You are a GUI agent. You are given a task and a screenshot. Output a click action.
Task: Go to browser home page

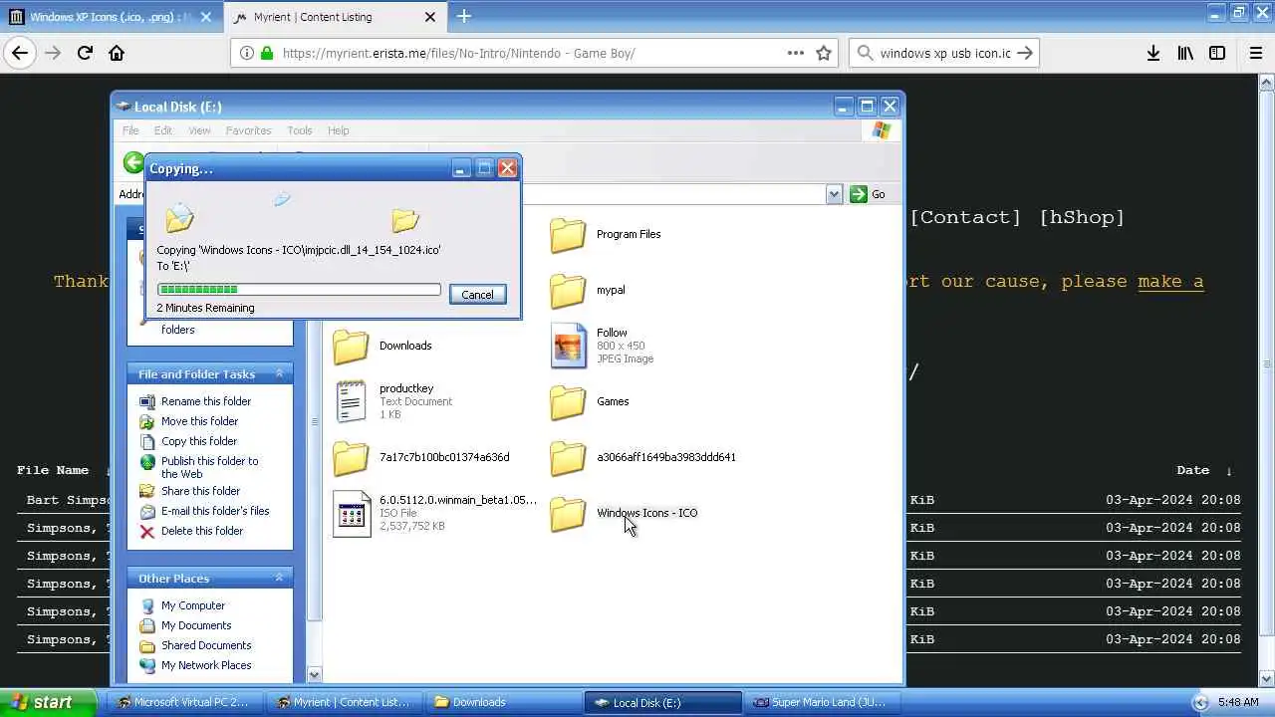coord(117,54)
